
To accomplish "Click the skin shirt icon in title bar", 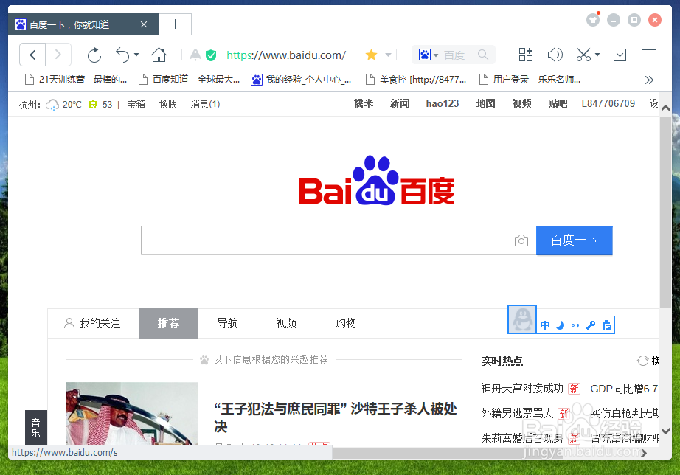I will [x=593, y=19].
